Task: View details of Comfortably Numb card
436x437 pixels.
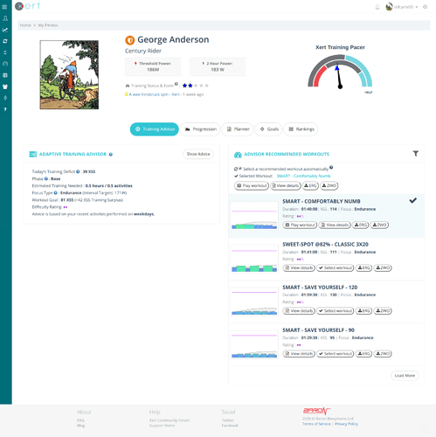Action: point(335,225)
